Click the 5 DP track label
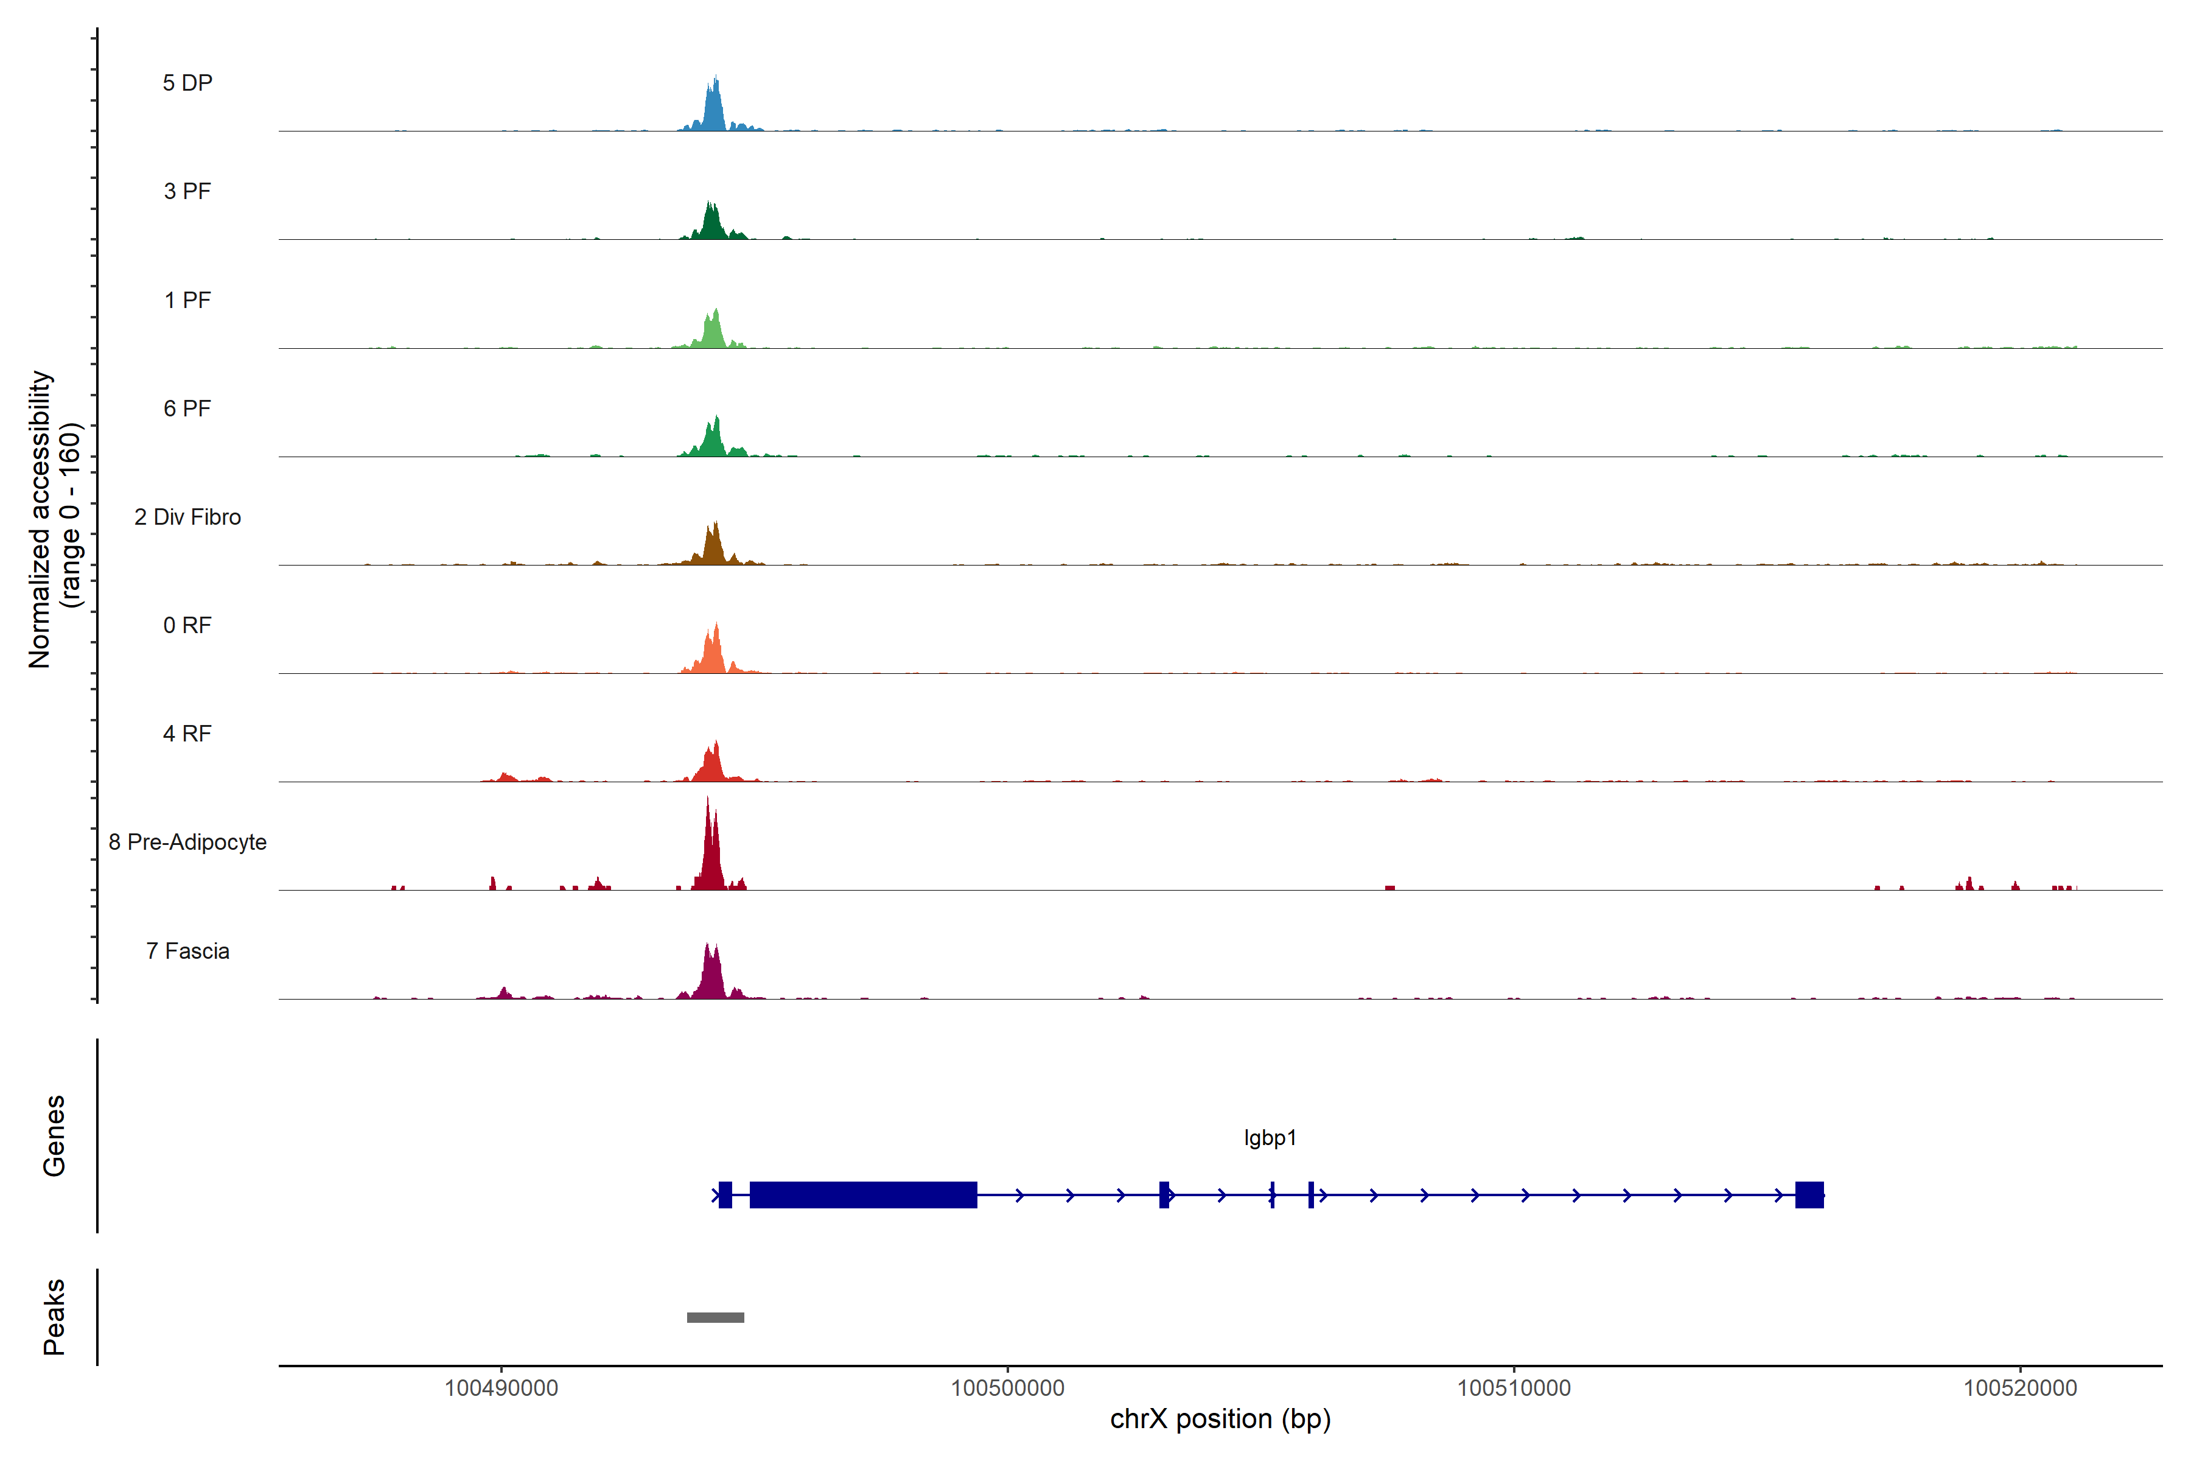This screenshot has width=2191, height=1461. [x=187, y=83]
